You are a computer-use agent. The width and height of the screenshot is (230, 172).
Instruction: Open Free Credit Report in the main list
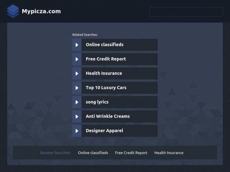[x=105, y=59]
